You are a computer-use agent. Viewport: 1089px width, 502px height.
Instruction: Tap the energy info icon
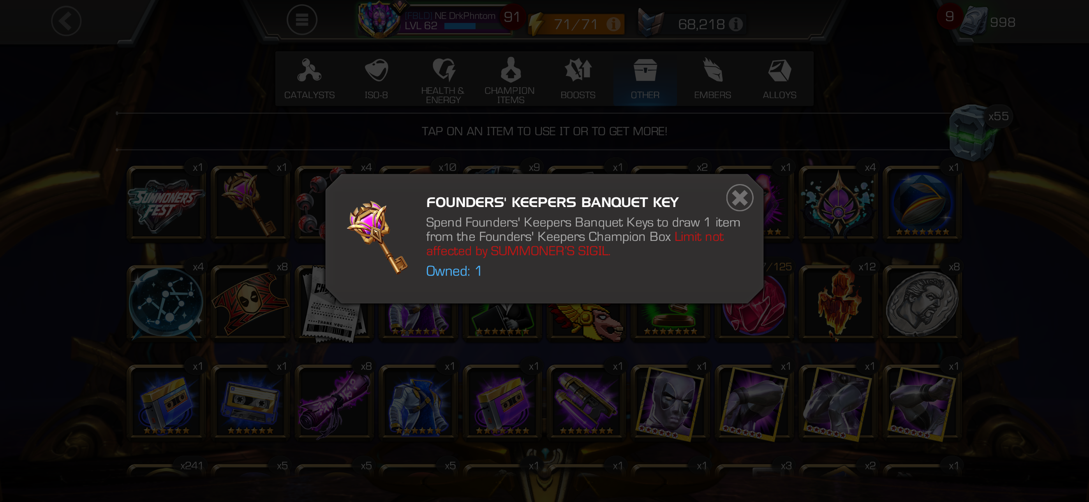point(613,24)
